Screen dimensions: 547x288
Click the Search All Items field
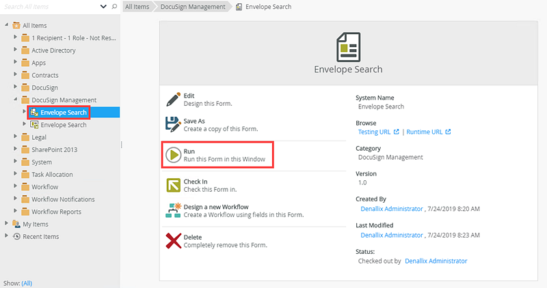[x=51, y=7]
